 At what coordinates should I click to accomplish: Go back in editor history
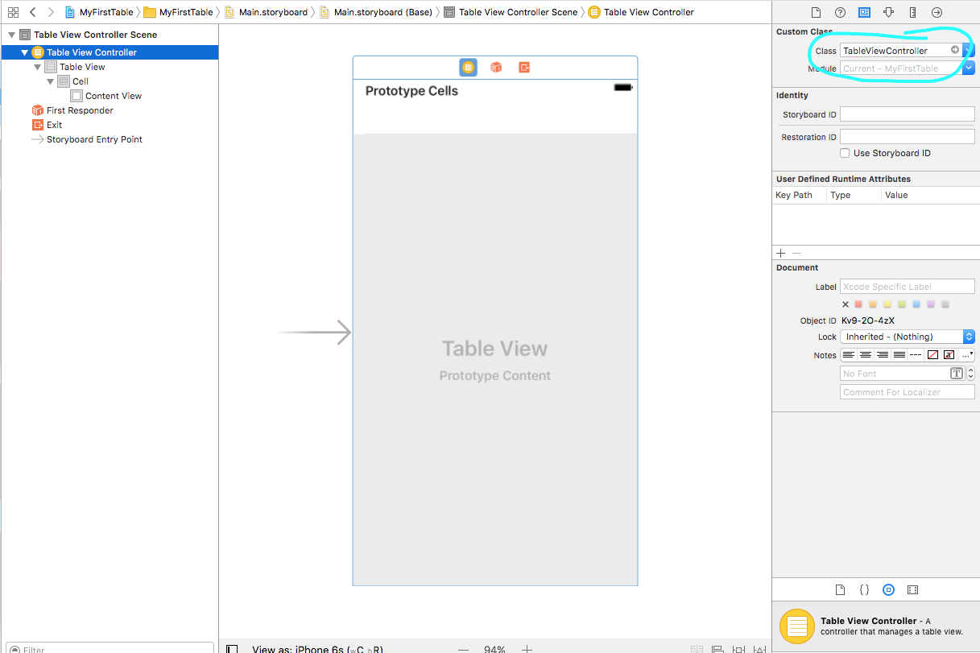click(x=32, y=12)
